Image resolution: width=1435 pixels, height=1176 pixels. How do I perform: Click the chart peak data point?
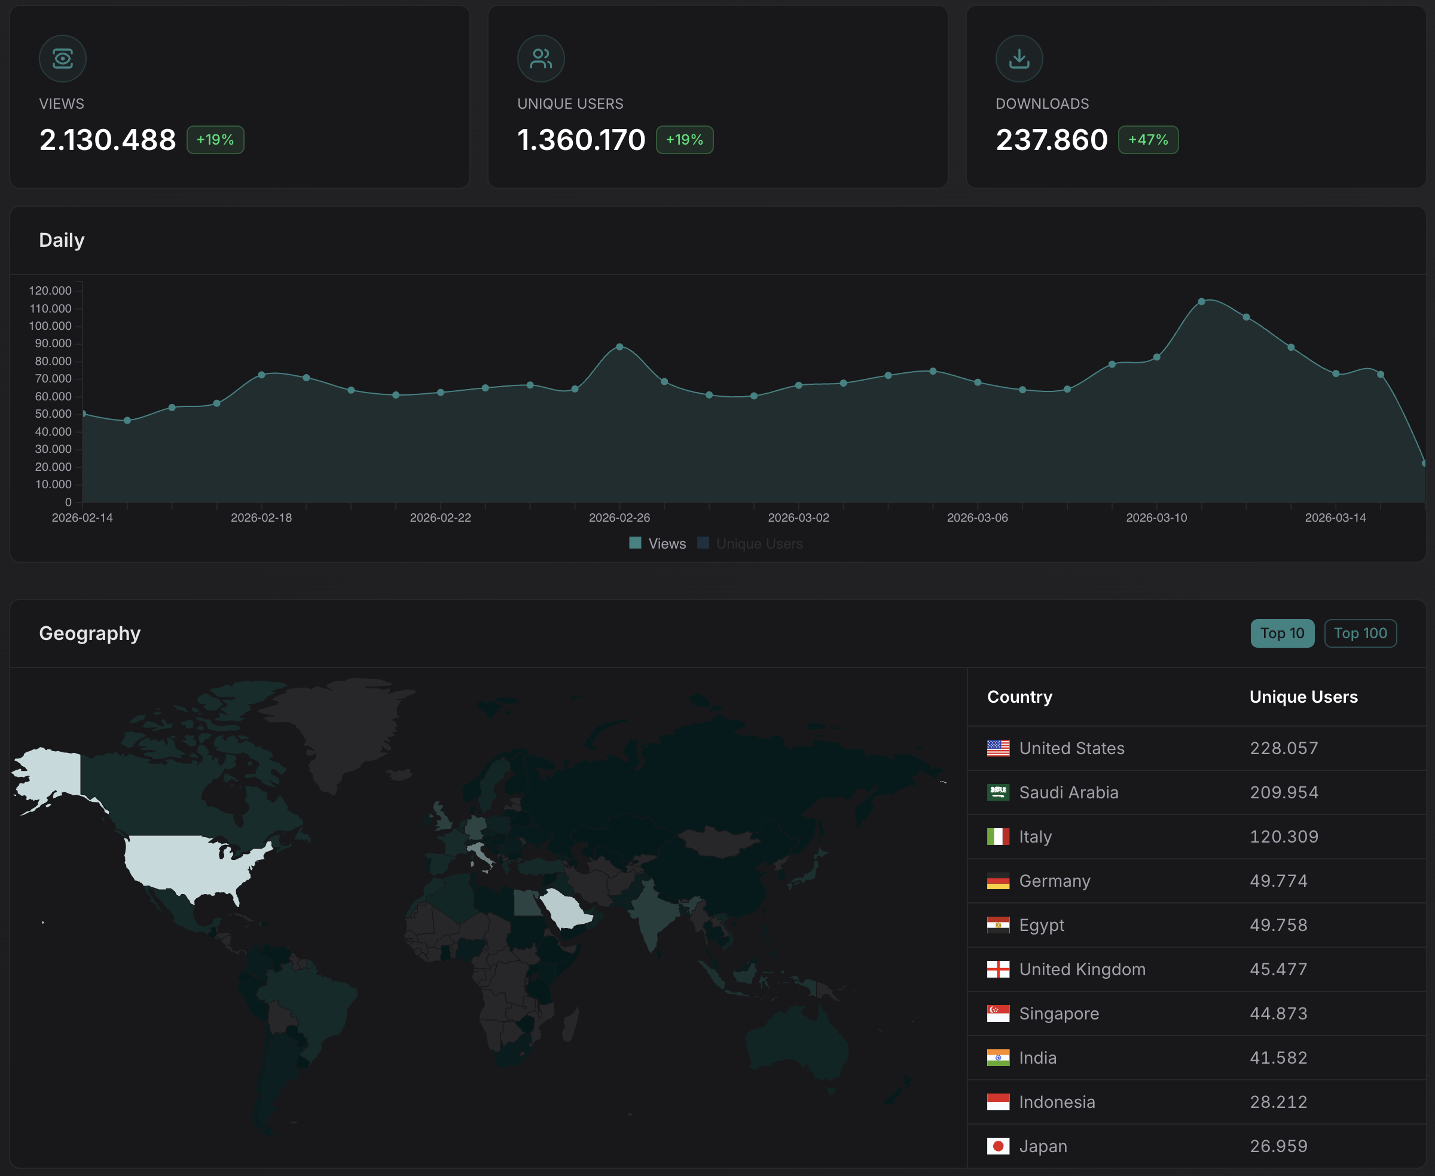[x=1201, y=301]
